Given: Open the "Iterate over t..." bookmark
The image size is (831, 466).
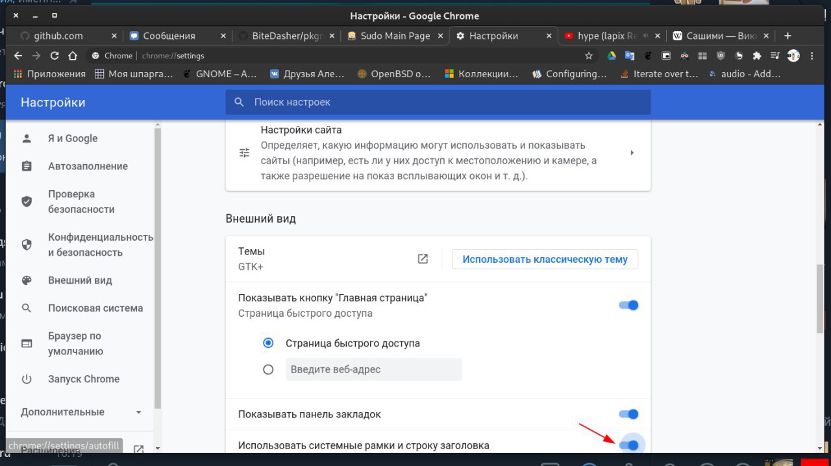Looking at the screenshot, I should click(659, 74).
